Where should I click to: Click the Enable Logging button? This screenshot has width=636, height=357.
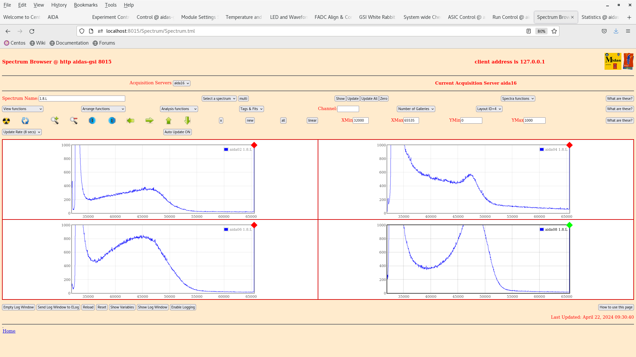183,307
